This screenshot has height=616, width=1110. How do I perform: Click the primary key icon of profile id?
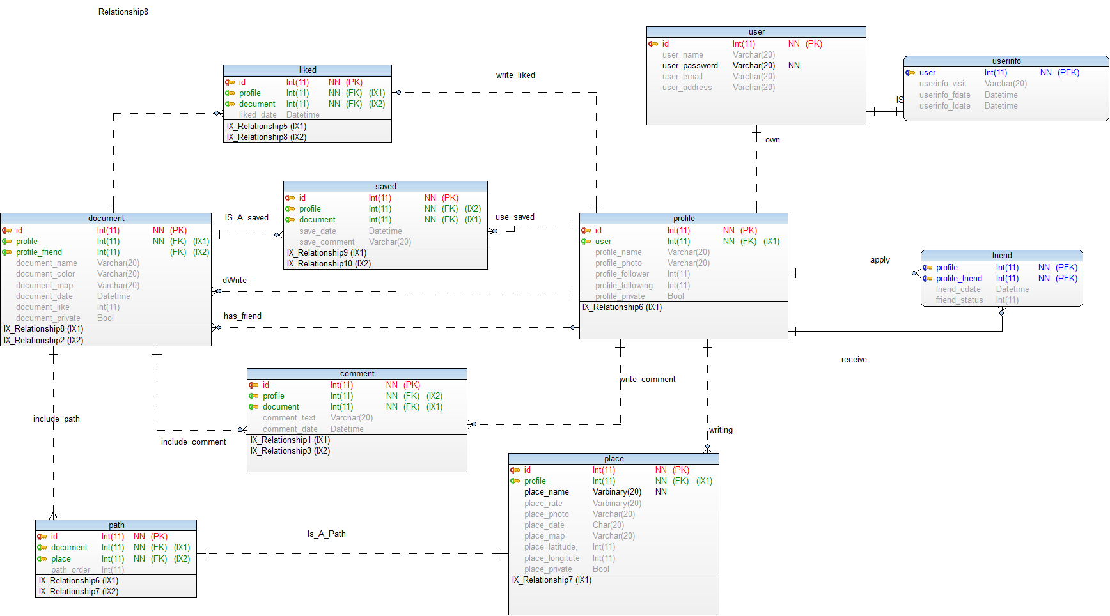(x=586, y=231)
